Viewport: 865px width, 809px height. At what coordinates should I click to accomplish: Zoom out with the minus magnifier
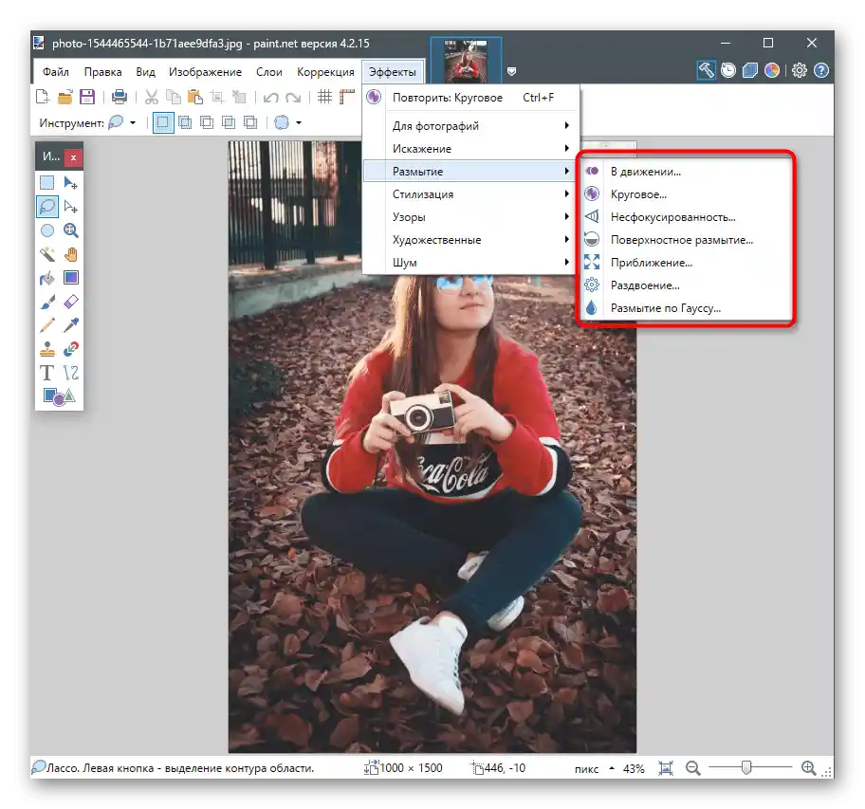click(x=693, y=767)
